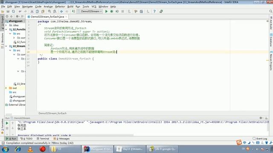Click the Find magnifier icon
This screenshot has width=273, height=153.
pos(49,11)
